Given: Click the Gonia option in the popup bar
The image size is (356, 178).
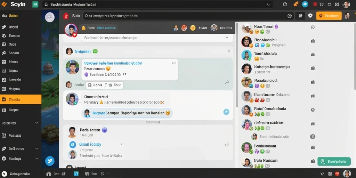Looking at the screenshot, I should tap(95, 85).
